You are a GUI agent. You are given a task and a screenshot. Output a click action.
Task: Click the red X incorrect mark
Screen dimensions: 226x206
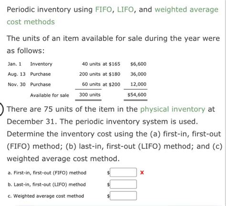(x=142, y=173)
